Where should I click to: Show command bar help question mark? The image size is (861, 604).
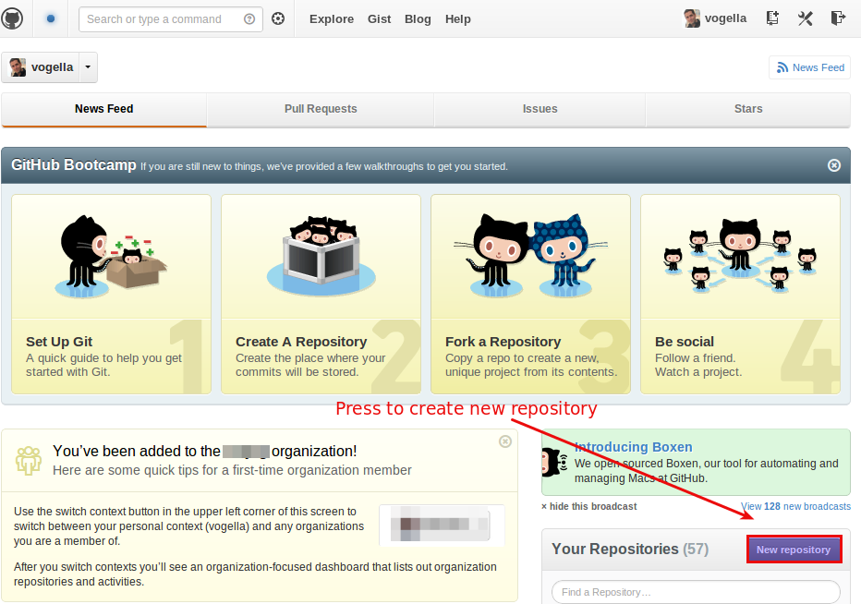click(249, 19)
